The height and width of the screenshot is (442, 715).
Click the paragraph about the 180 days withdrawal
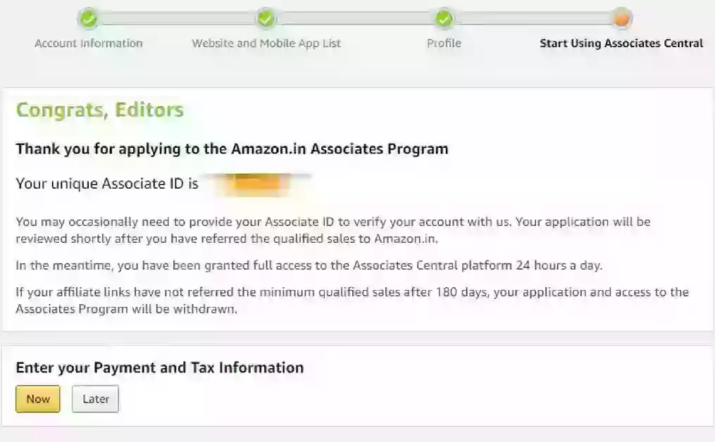point(352,301)
